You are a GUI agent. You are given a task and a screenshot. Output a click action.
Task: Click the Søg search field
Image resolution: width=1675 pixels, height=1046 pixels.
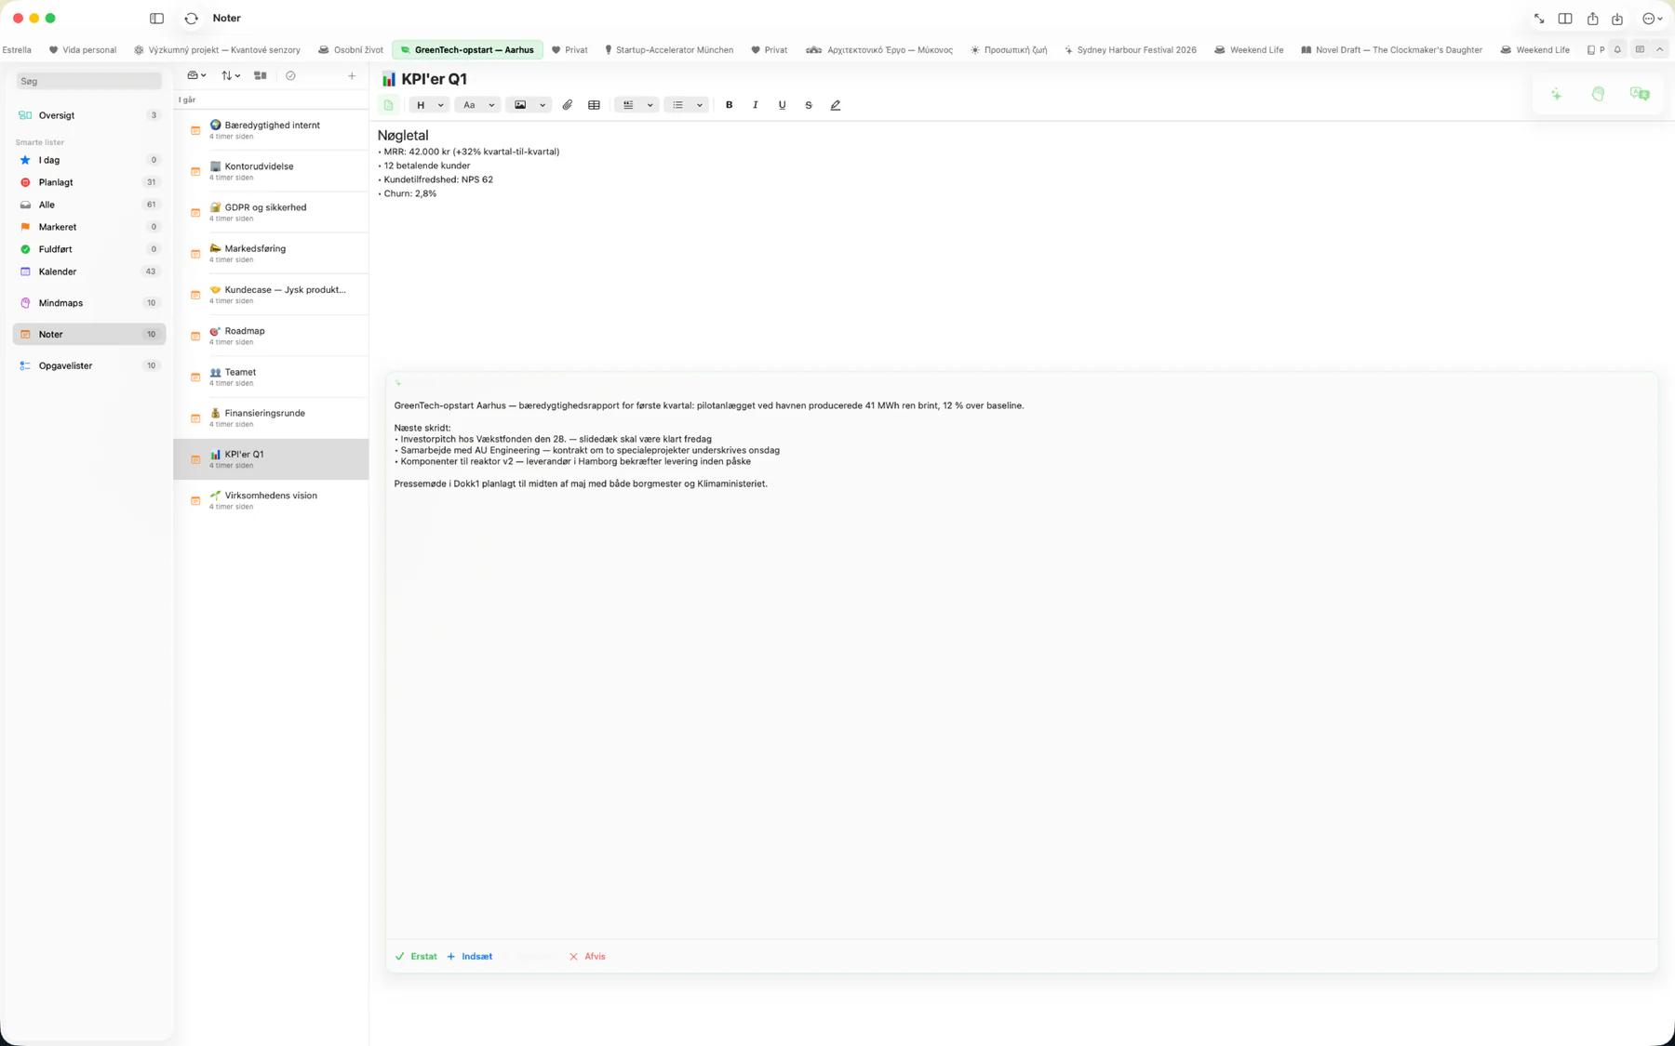coord(89,81)
